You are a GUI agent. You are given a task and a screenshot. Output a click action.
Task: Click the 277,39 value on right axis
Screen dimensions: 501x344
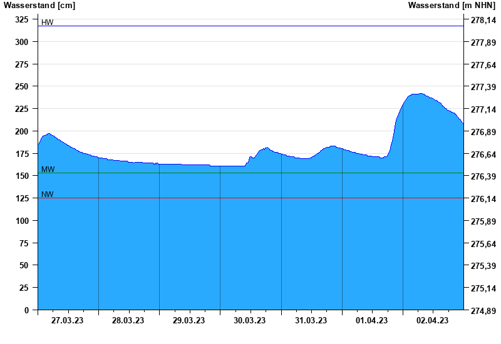pyautogui.click(x=483, y=87)
